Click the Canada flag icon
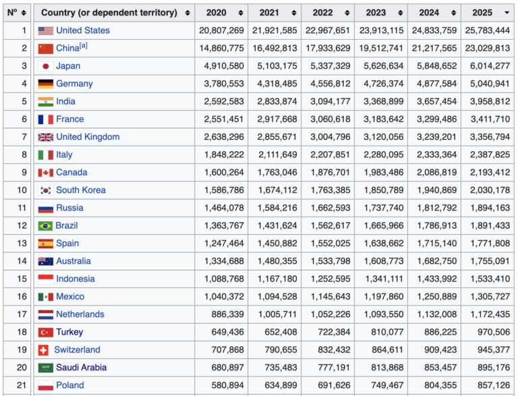Image resolution: width=518 pixels, height=396 pixels. [45, 173]
